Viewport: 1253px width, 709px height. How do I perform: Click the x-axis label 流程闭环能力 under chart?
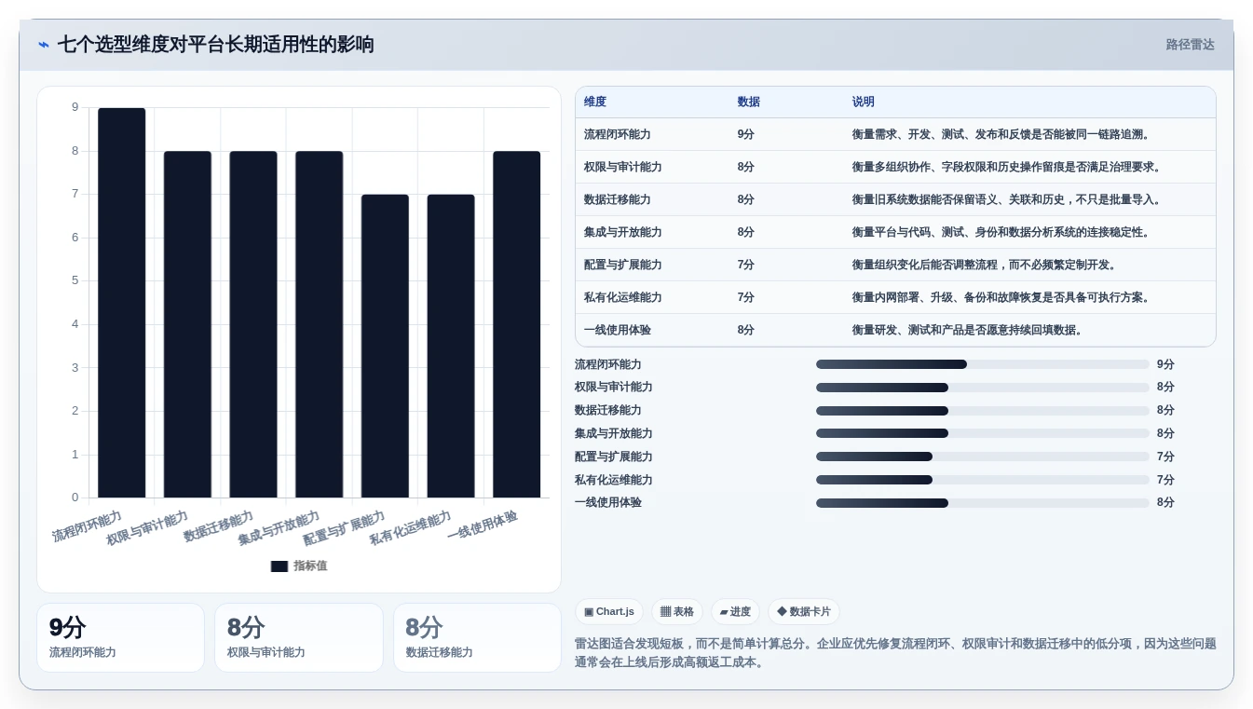tap(87, 526)
